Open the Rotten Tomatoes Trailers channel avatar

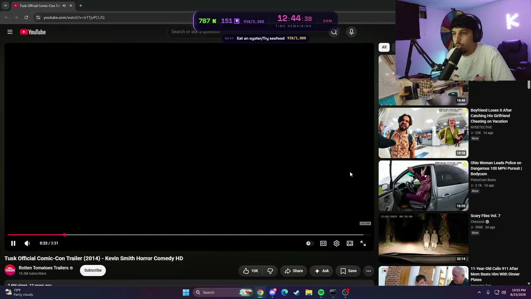click(x=10, y=270)
